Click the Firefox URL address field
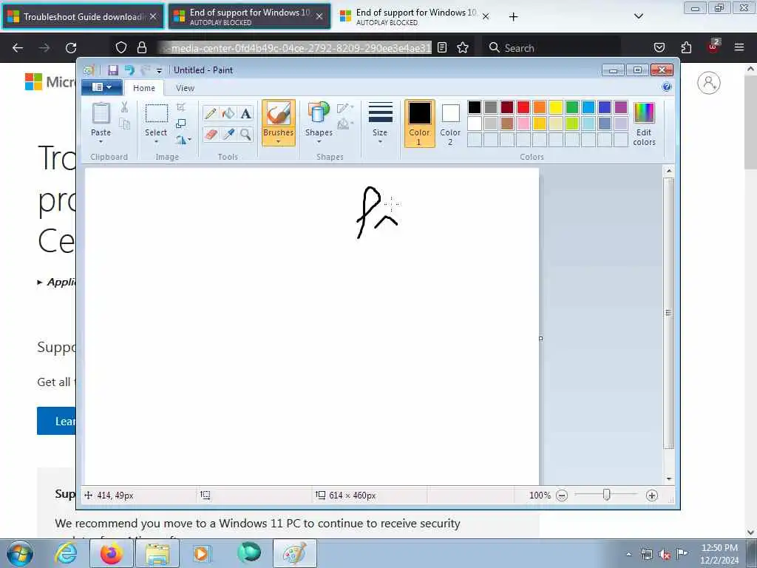The height and width of the screenshot is (568, 757). point(296,47)
